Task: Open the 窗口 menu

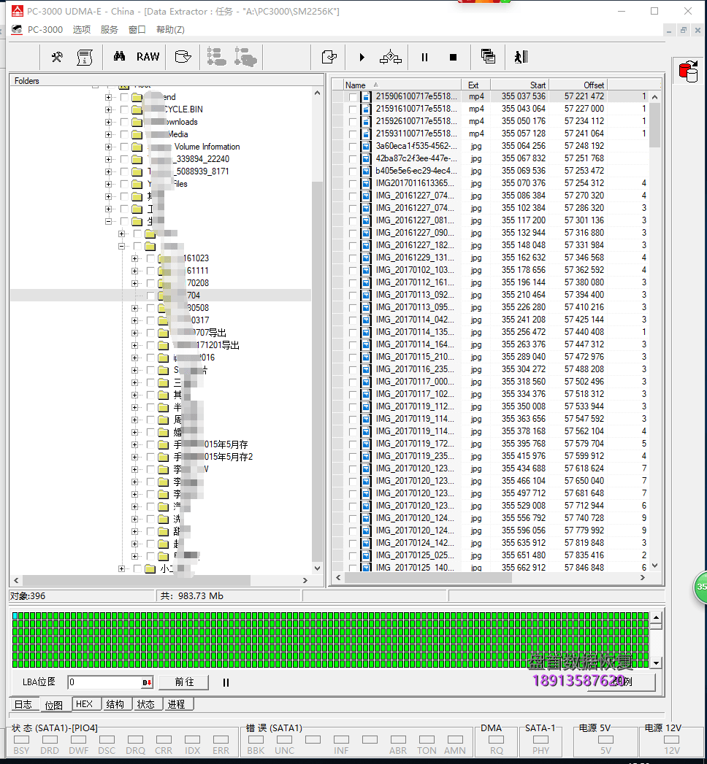Action: click(137, 30)
